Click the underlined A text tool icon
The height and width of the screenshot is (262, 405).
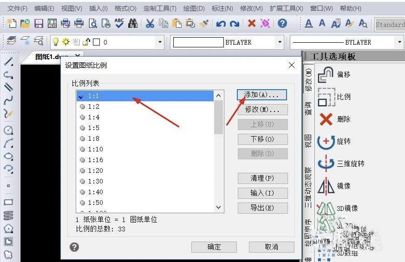pyautogui.click(x=309, y=24)
